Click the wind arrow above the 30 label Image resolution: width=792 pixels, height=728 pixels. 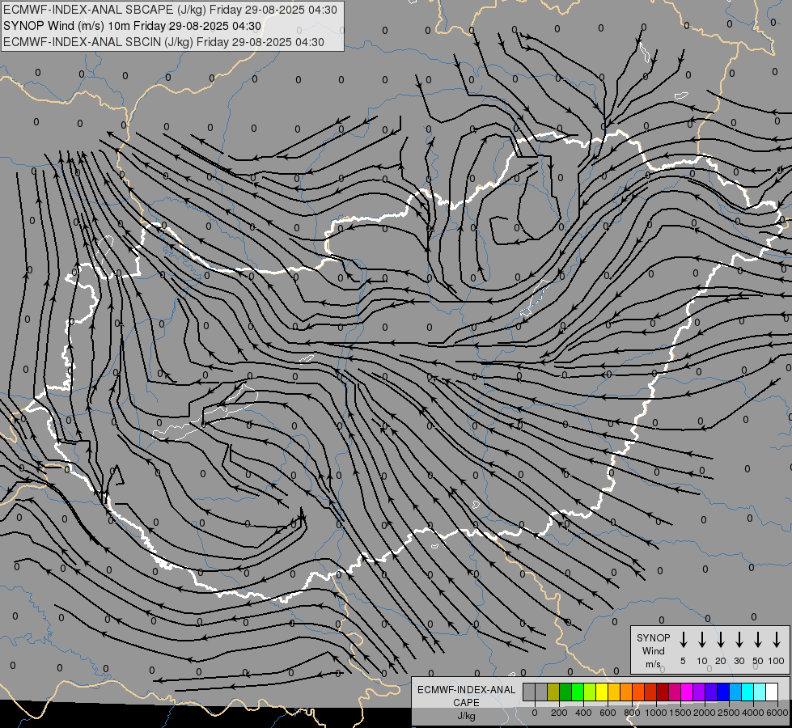click(739, 640)
